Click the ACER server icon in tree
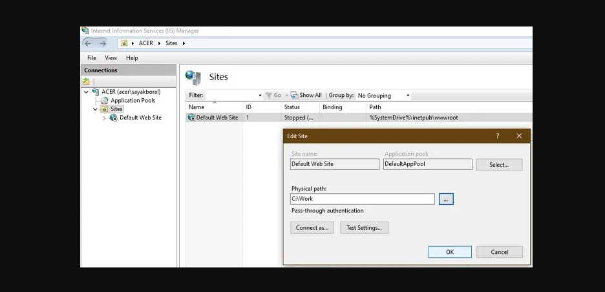The image size is (605, 292). click(95, 92)
